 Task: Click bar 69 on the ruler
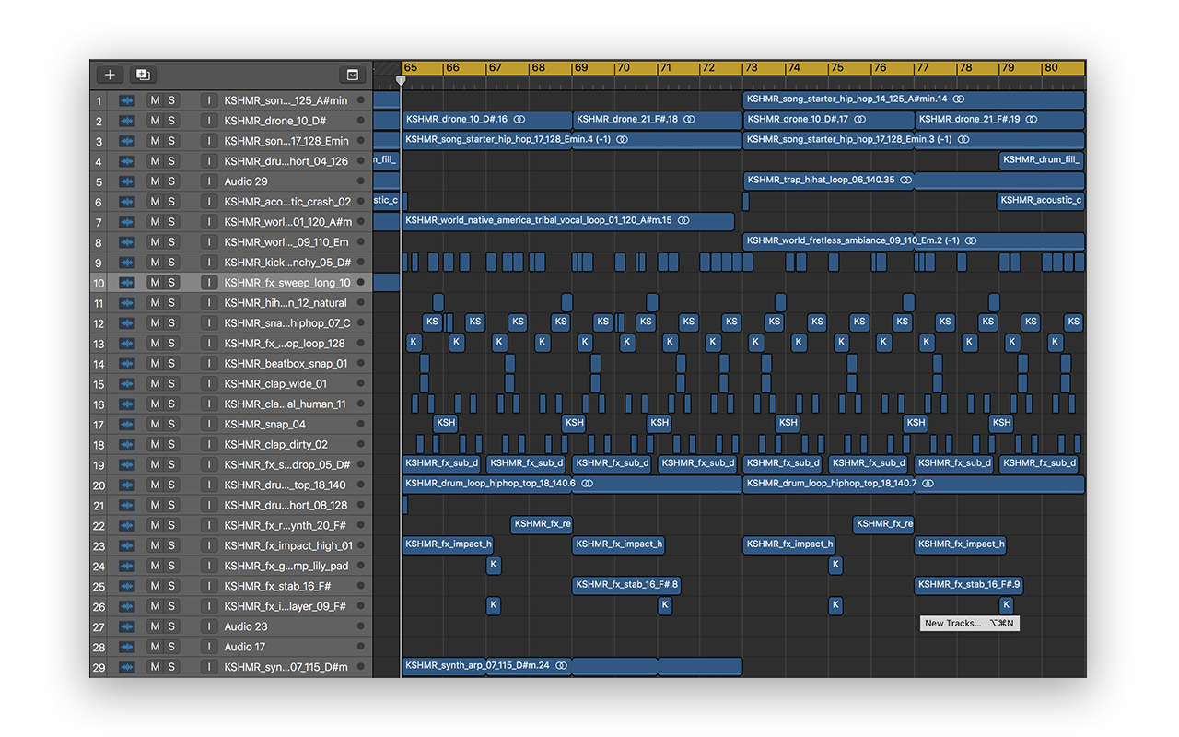(581, 67)
